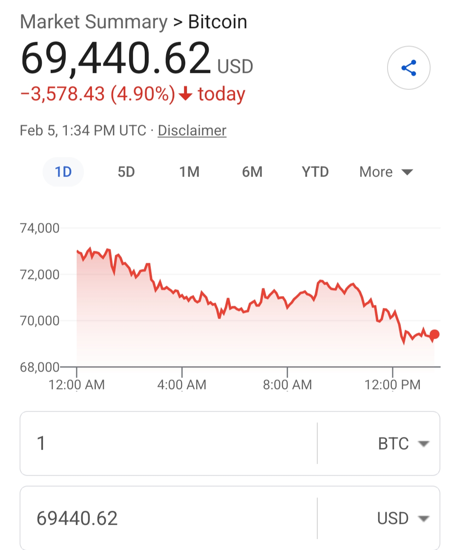Select the 6M time range
The height and width of the screenshot is (550, 451).
point(252,172)
